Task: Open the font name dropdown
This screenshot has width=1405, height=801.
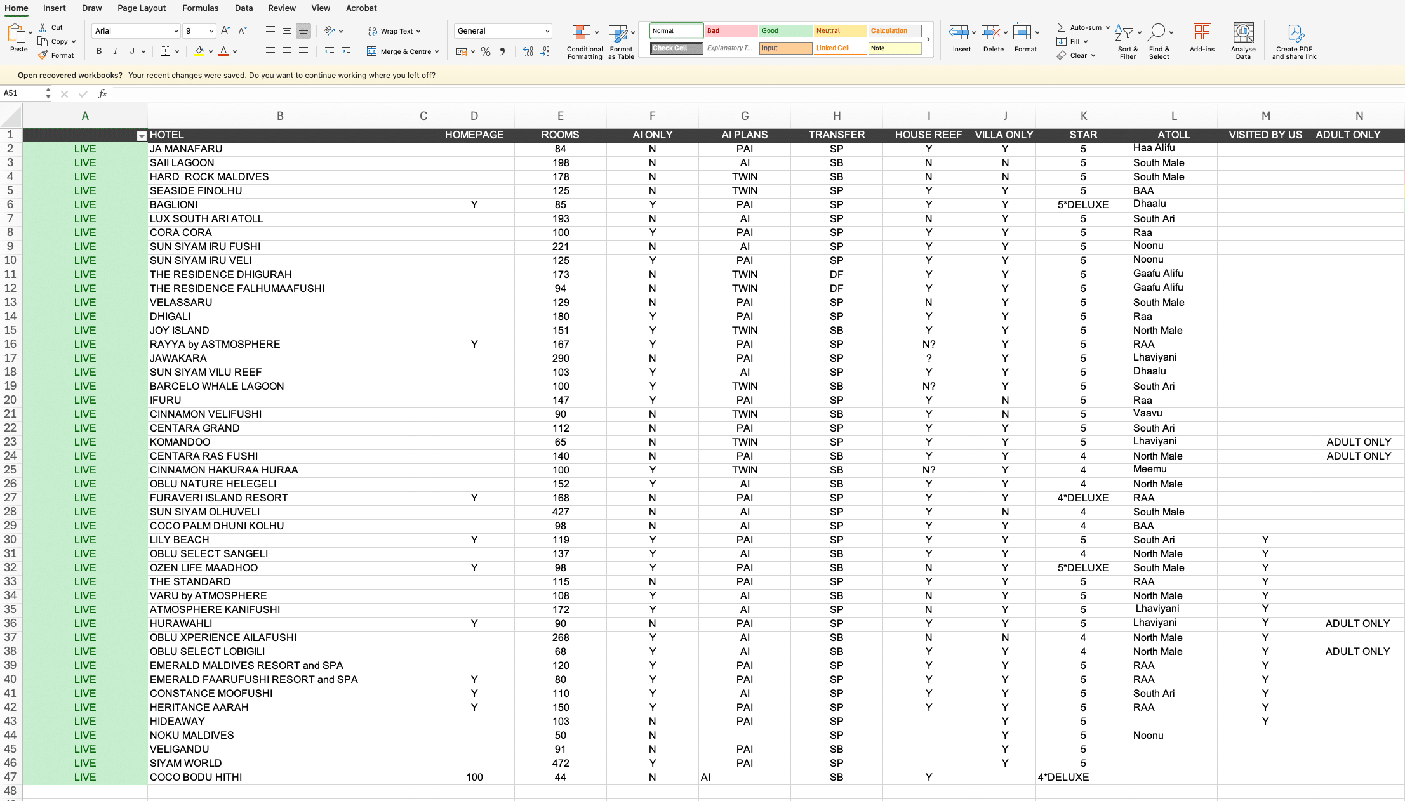Action: point(176,31)
